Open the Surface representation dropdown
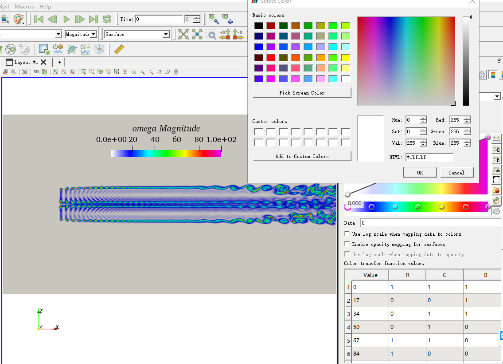Screen dimensions: 503x364 point(137,34)
